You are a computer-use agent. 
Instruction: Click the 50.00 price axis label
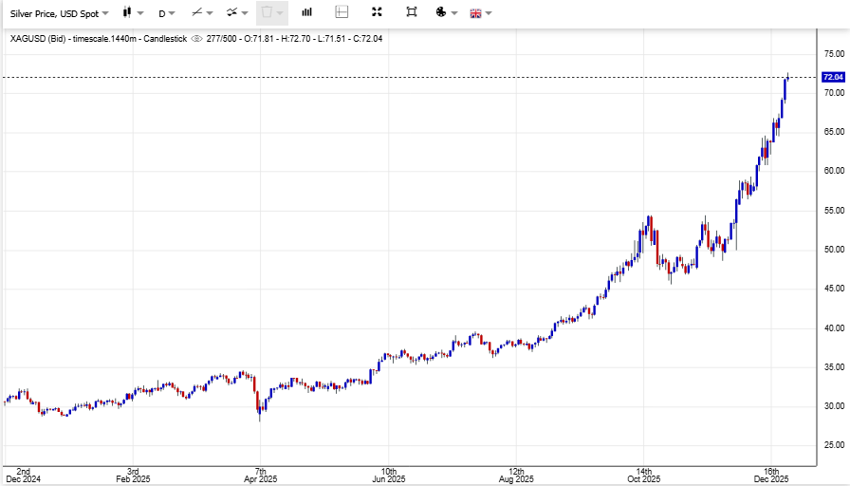pyautogui.click(x=834, y=250)
